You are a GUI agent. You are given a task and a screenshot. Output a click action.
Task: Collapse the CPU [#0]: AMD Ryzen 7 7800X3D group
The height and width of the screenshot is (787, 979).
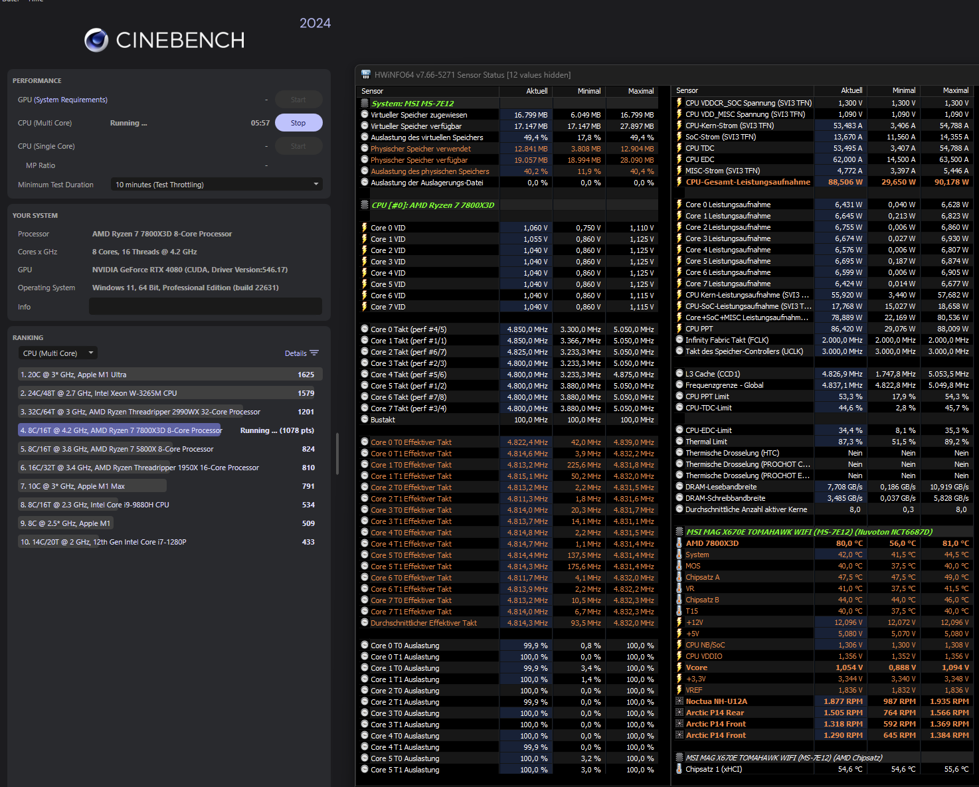tap(365, 205)
